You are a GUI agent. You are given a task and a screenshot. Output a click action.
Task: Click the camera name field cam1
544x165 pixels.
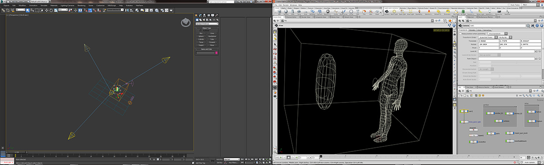point(497,25)
